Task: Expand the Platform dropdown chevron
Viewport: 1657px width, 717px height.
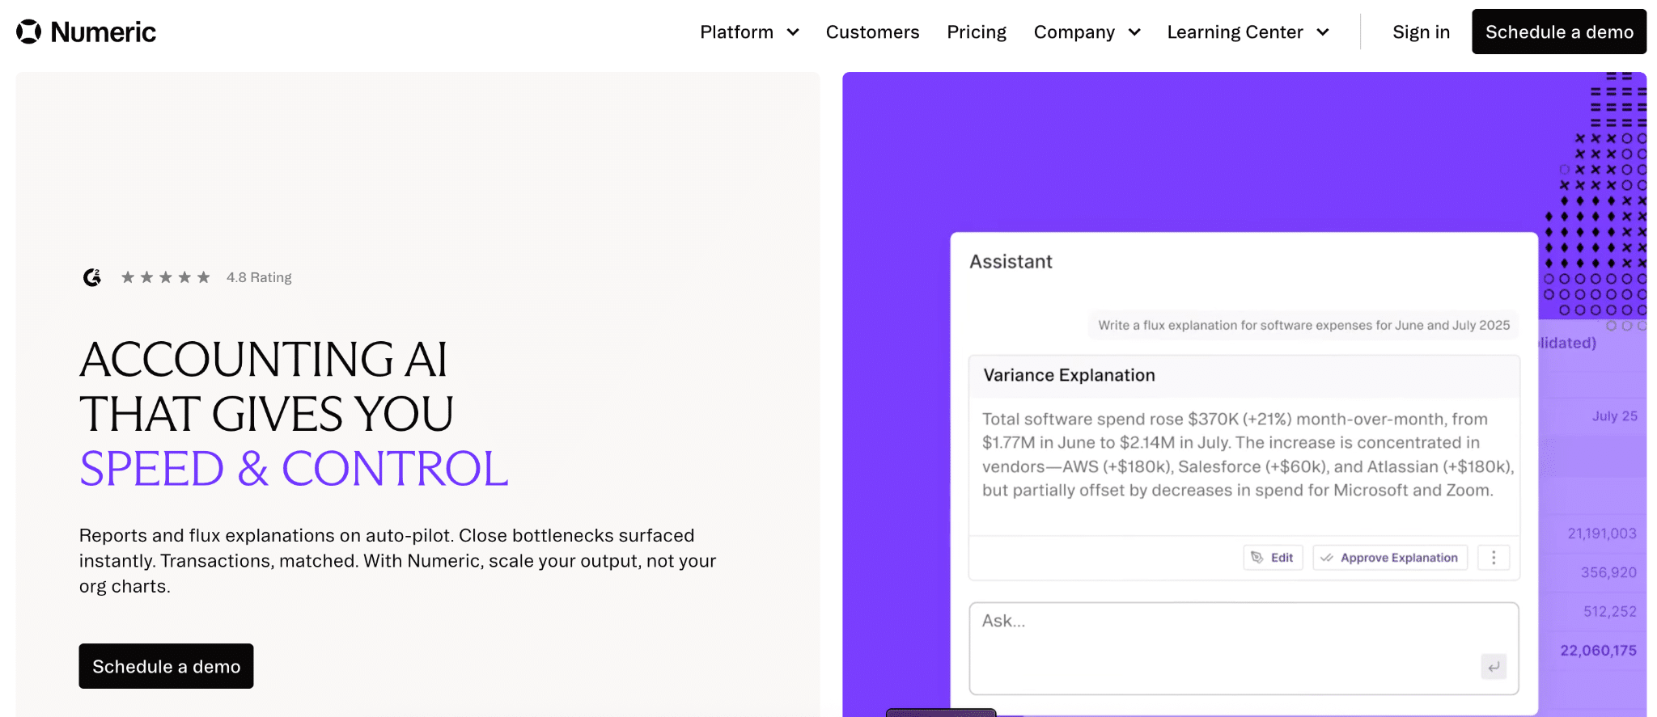Action: click(793, 32)
